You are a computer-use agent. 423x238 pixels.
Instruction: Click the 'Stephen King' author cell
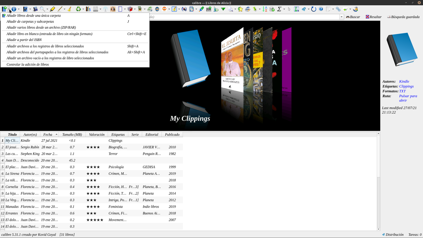30,154
